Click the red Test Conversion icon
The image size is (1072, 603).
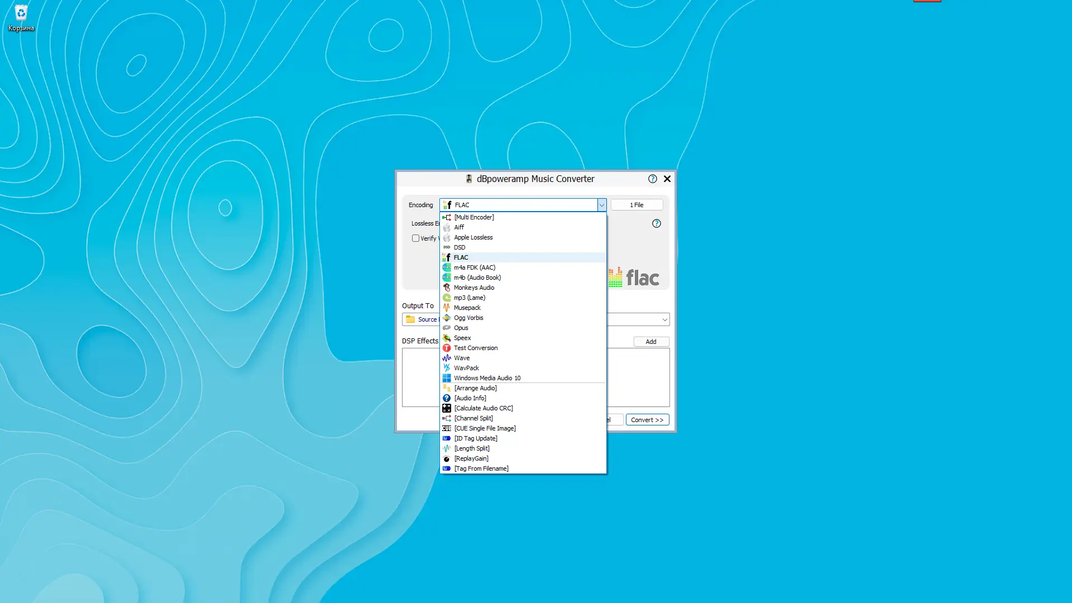coord(447,348)
